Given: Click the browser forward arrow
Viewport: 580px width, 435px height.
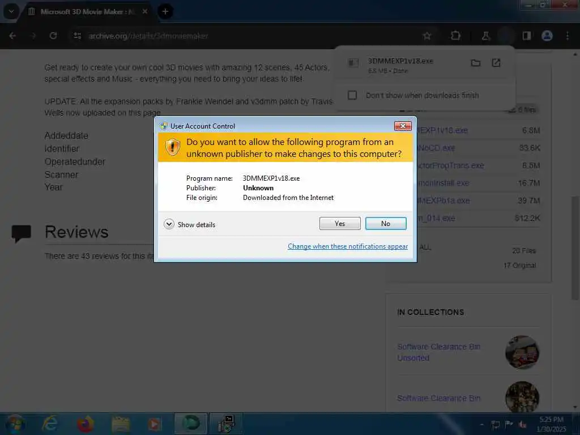Looking at the screenshot, I should click(33, 36).
